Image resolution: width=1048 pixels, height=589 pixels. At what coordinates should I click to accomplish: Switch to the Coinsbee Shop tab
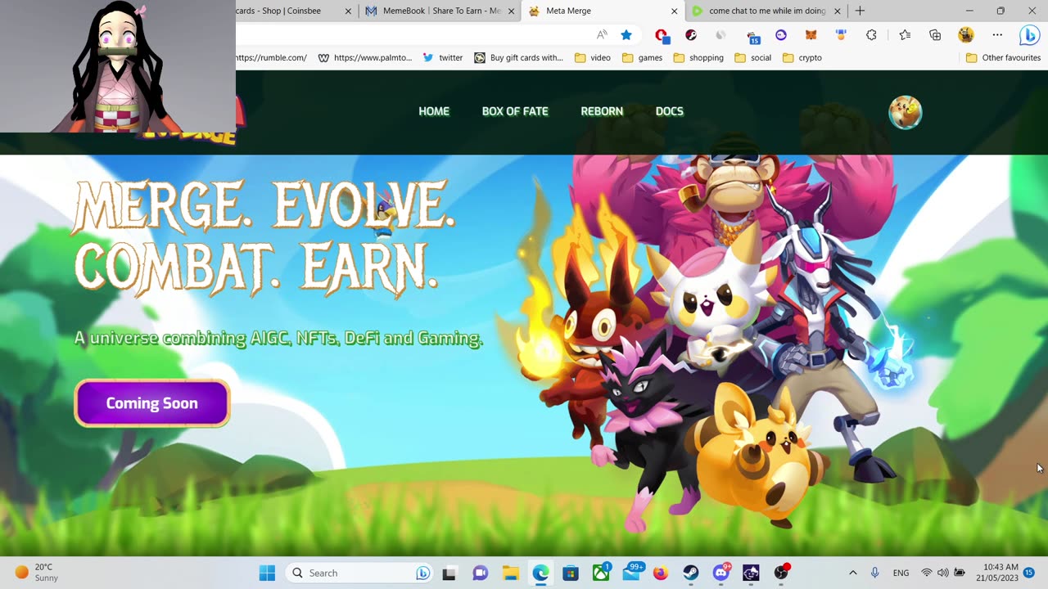click(x=287, y=11)
